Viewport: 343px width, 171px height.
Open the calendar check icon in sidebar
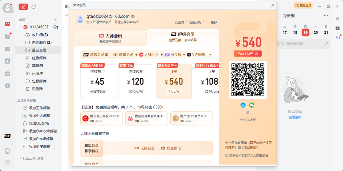pos(7,49)
